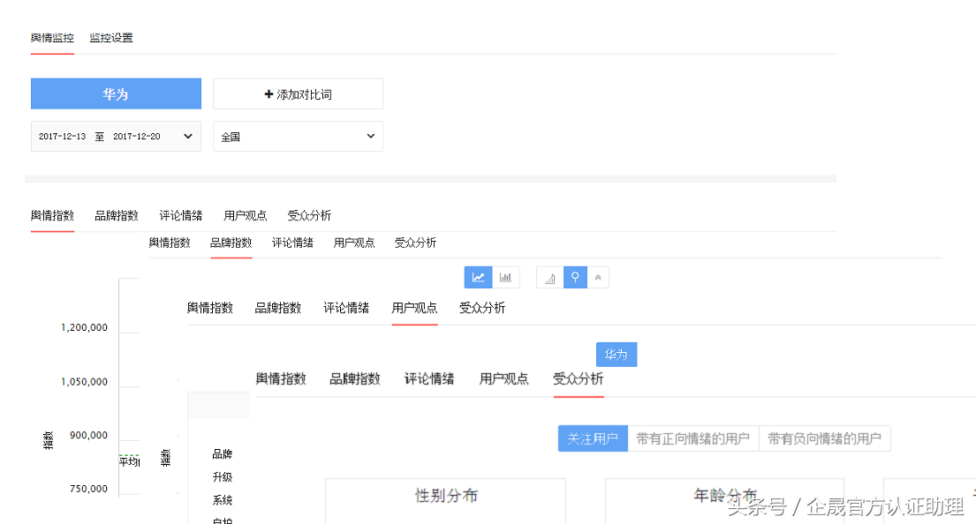Open the underlined 品牌指数 tab
The width and height of the screenshot is (976, 524).
click(231, 243)
